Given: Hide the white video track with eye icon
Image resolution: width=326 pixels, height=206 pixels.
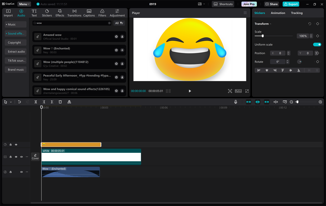Looking at the screenshot, I should point(16,157).
